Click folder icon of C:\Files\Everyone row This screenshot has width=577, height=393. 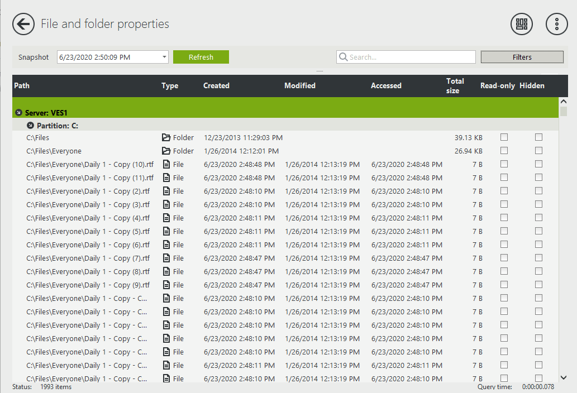[166, 151]
